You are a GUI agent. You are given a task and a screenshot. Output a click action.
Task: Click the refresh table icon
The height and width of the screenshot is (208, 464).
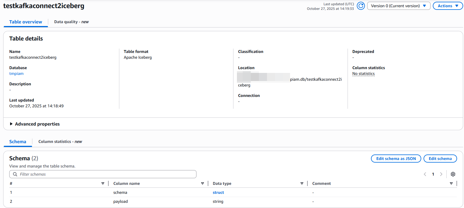pyautogui.click(x=361, y=6)
